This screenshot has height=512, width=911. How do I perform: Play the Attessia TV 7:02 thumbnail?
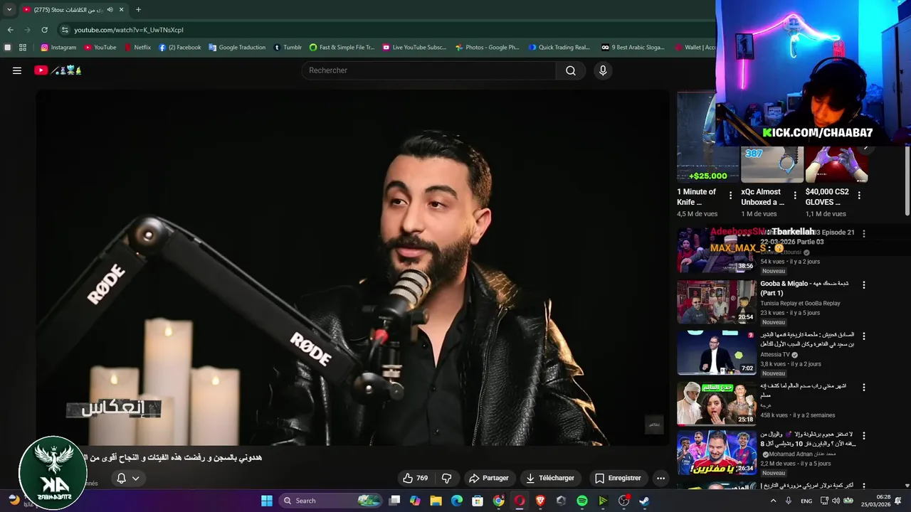[717, 353]
